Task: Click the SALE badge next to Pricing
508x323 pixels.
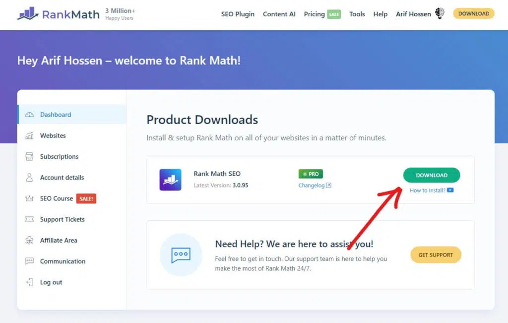Action: (x=333, y=14)
